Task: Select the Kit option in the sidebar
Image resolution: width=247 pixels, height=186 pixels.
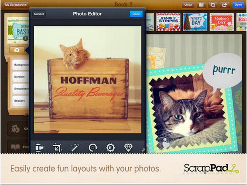Action: 16,129
